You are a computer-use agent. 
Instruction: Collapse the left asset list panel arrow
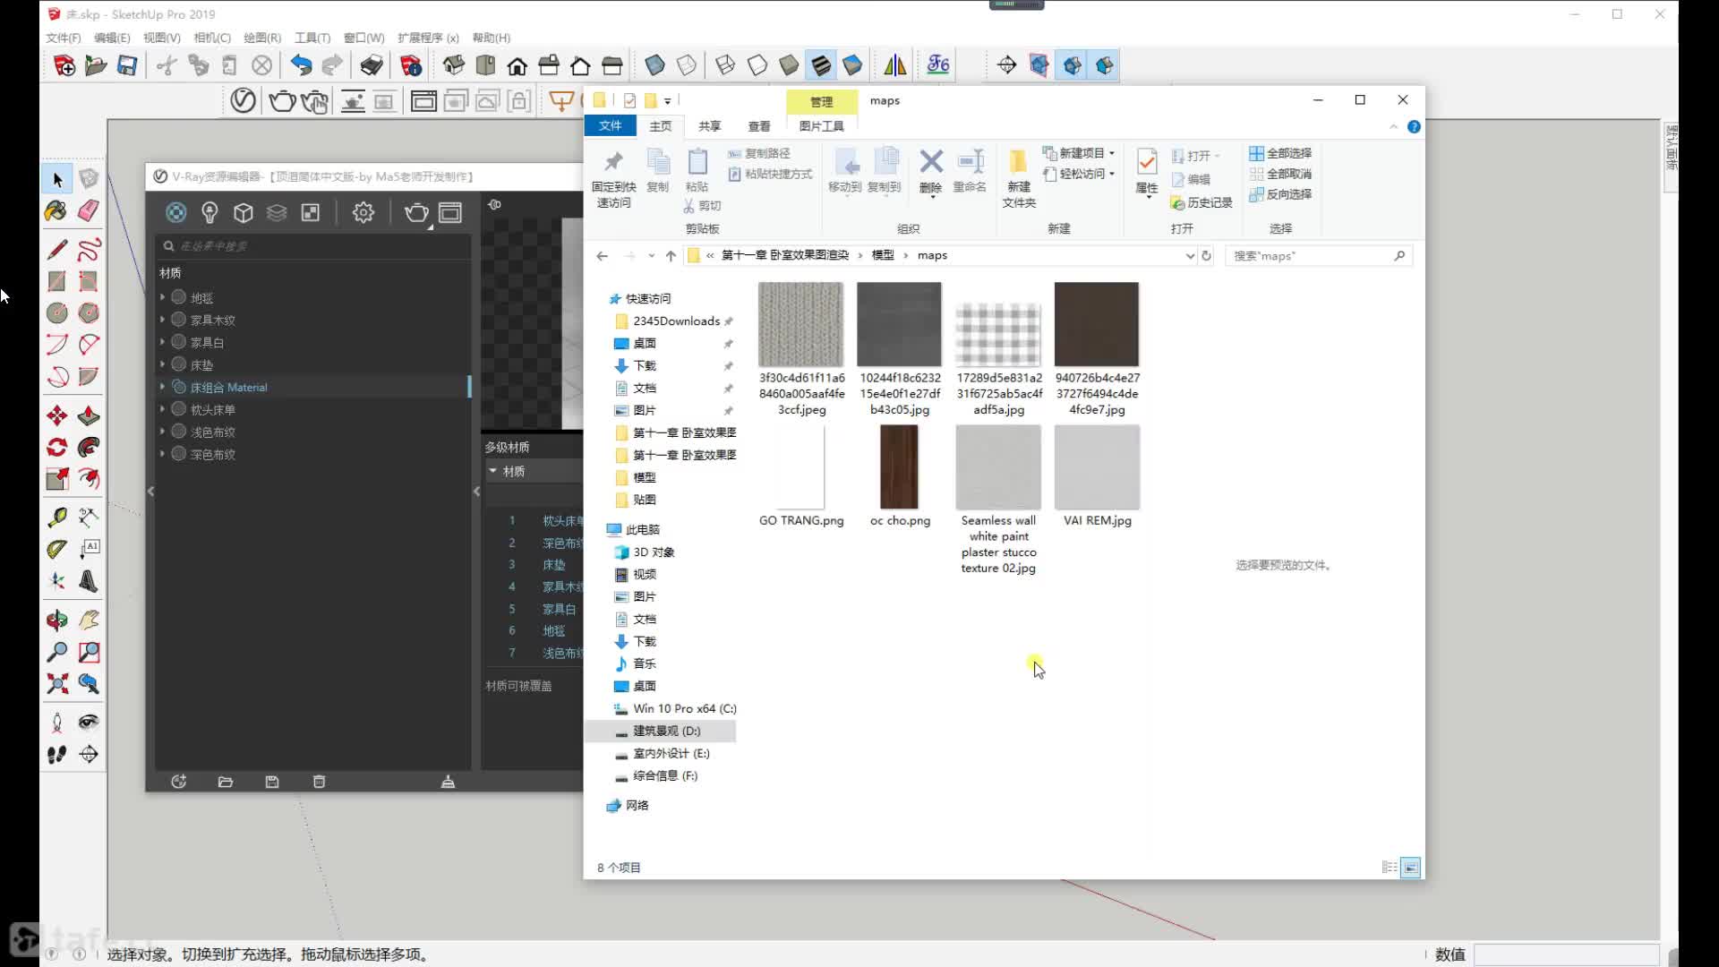tap(150, 491)
